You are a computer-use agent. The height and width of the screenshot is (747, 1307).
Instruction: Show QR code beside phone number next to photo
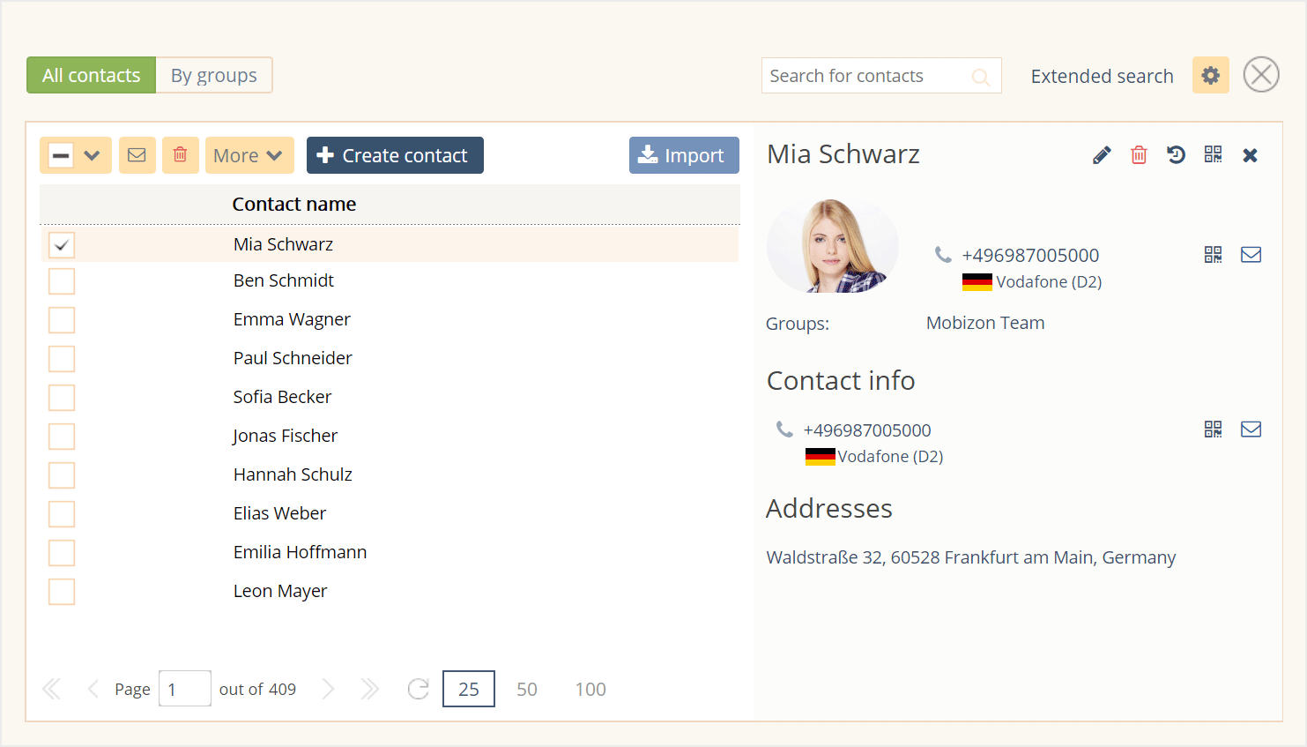[1213, 255]
